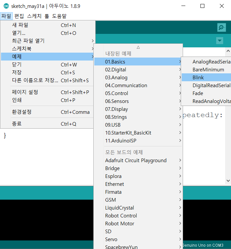Open the 11.ArduinoISP submenu
The image size is (231, 249).
(x=138, y=140)
